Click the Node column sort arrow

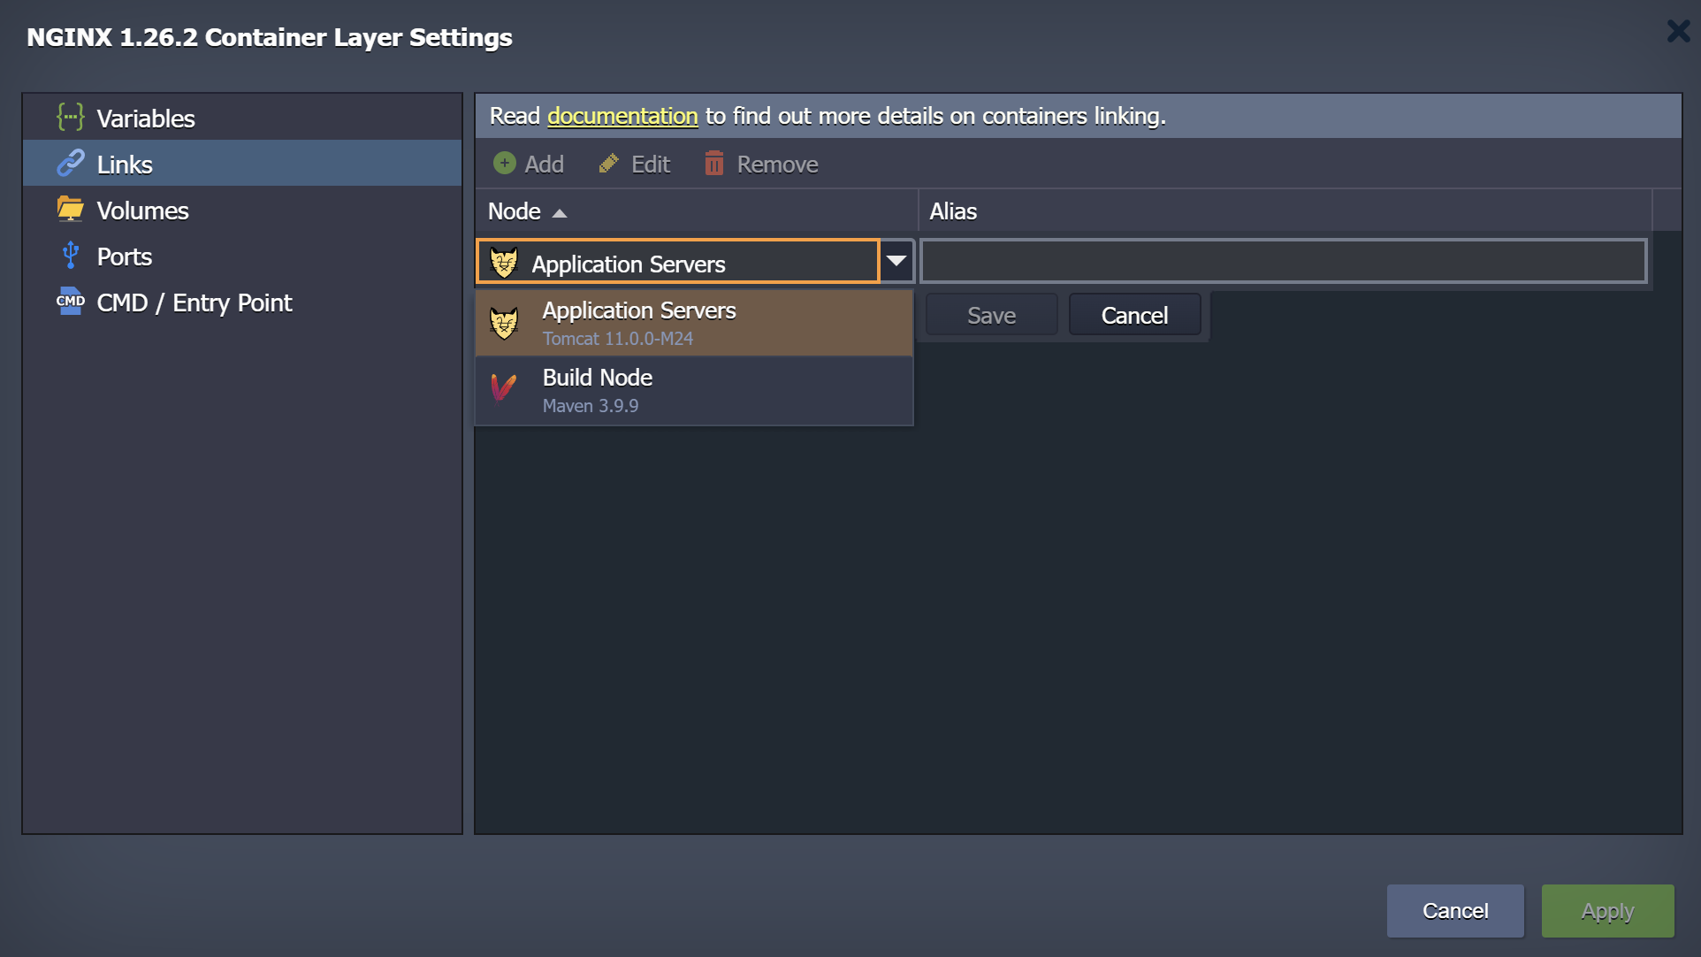[557, 211]
